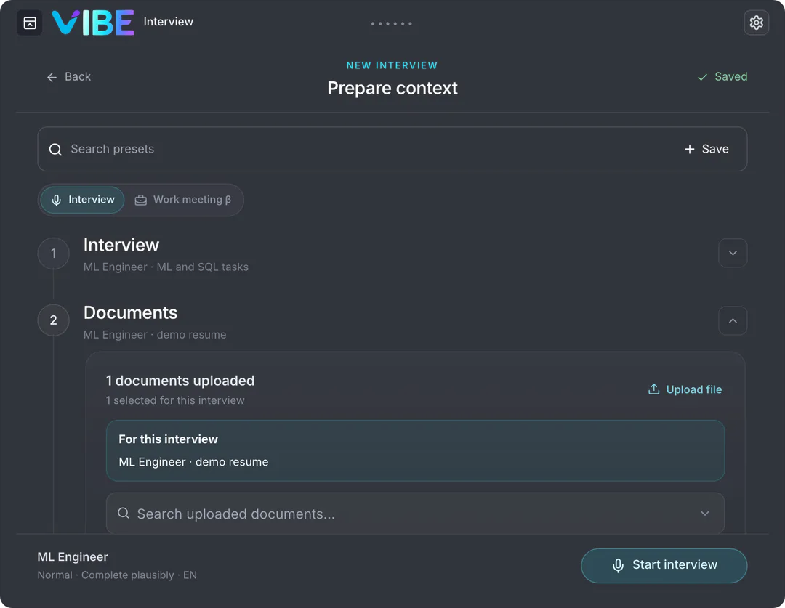Go back using the Back arrow button
Screen dimensions: 785x608
68,76
